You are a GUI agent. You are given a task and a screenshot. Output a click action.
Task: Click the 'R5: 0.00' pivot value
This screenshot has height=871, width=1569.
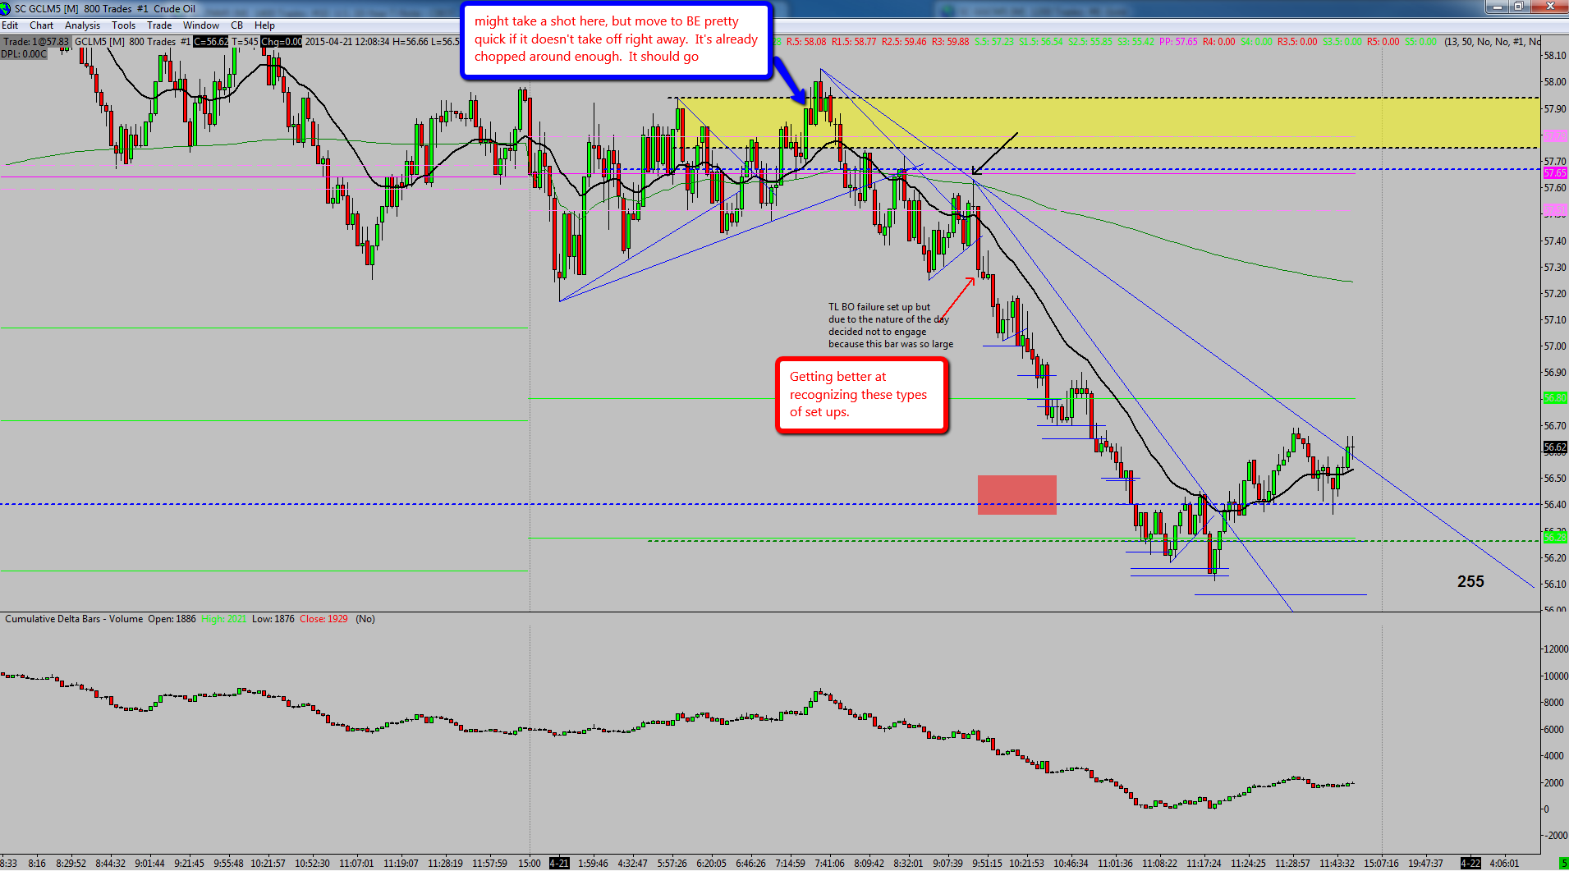pos(1383,42)
